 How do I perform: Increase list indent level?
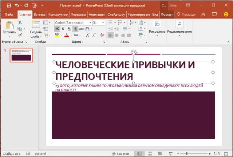tap(116, 29)
